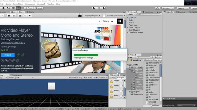The height and width of the screenshot is (110, 197).
Task: Open Asset Store shopping cart
Action: tap(25, 16)
